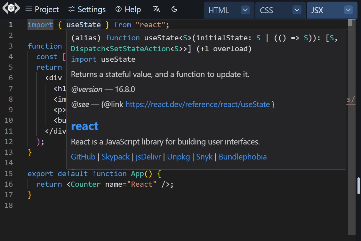Open the language translation icon
This screenshot has width=361, height=241.
pyautogui.click(x=156, y=10)
